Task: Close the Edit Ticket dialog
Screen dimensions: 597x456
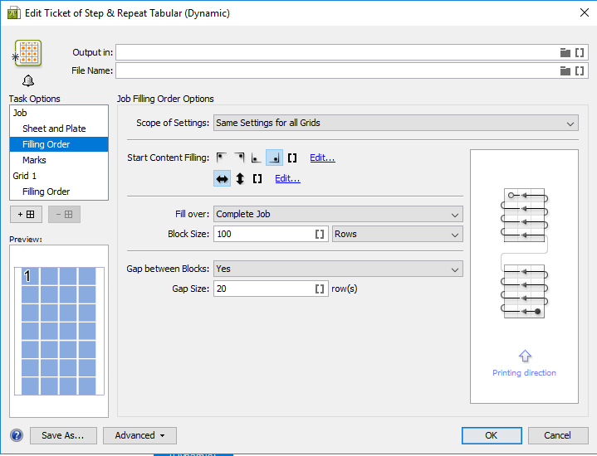Action: tap(585, 12)
